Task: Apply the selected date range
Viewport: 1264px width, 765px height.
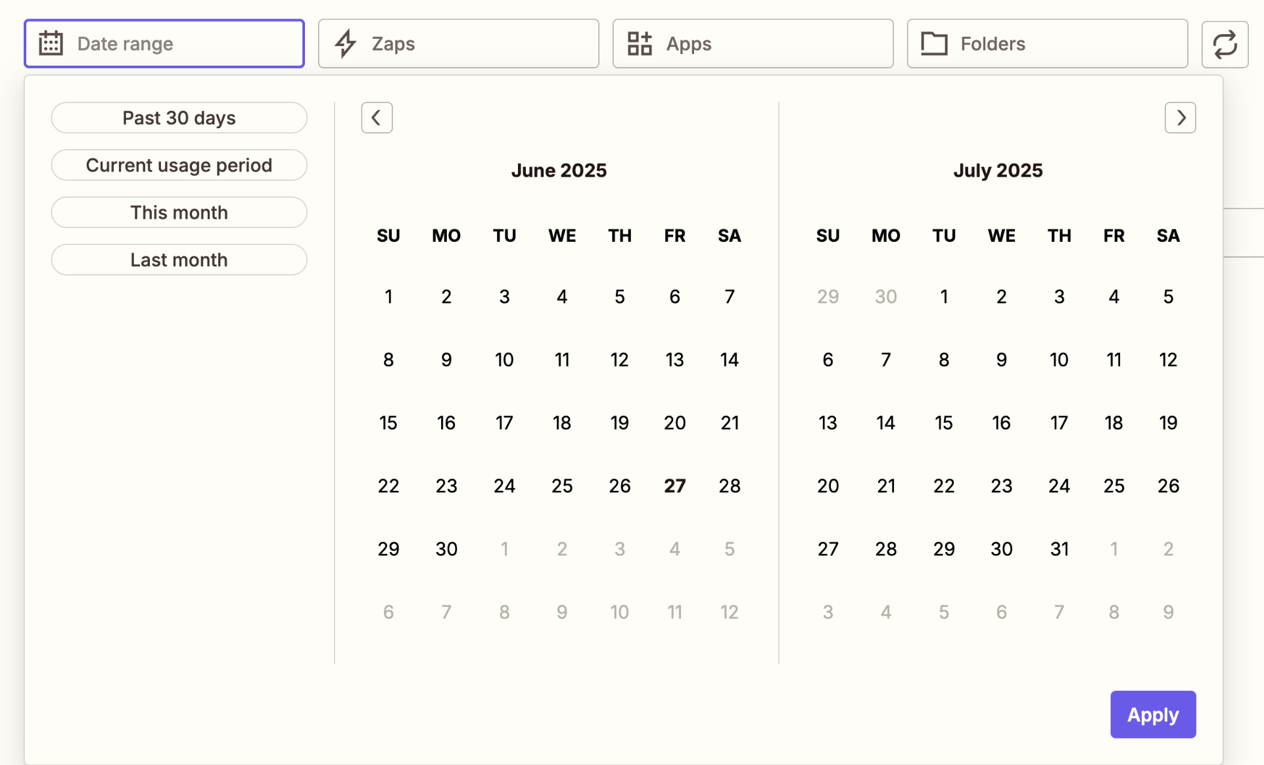Action: click(x=1153, y=714)
